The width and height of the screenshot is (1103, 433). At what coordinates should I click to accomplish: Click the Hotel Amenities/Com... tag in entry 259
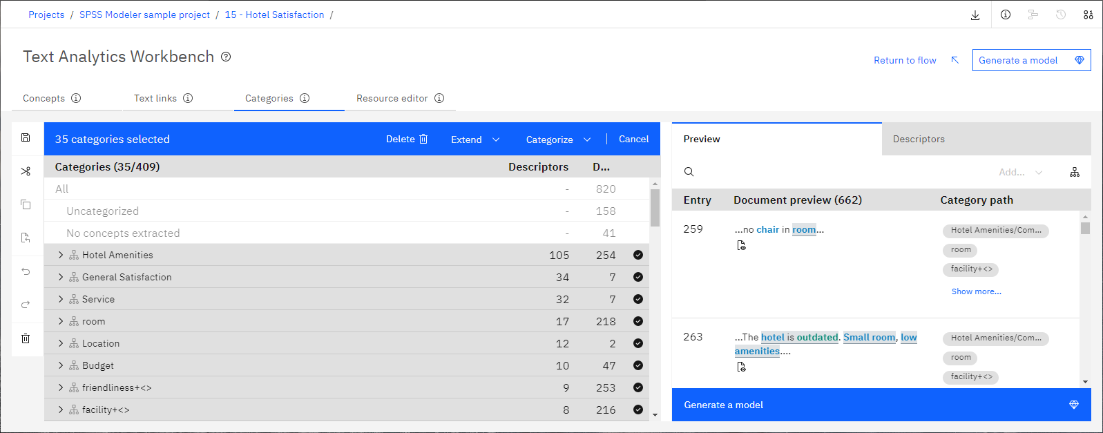pyautogui.click(x=996, y=231)
